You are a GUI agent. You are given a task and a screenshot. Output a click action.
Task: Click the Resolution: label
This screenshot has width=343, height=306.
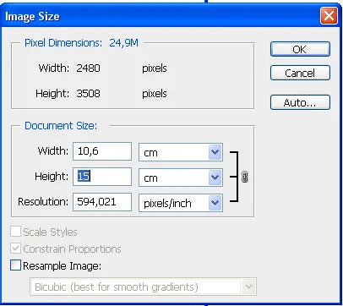coord(43,202)
